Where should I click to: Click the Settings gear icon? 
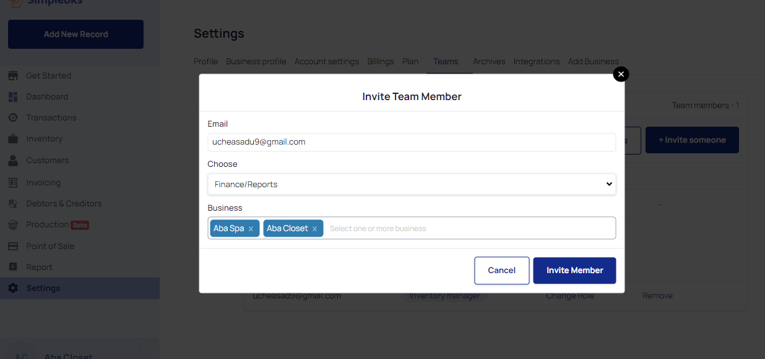(13, 289)
